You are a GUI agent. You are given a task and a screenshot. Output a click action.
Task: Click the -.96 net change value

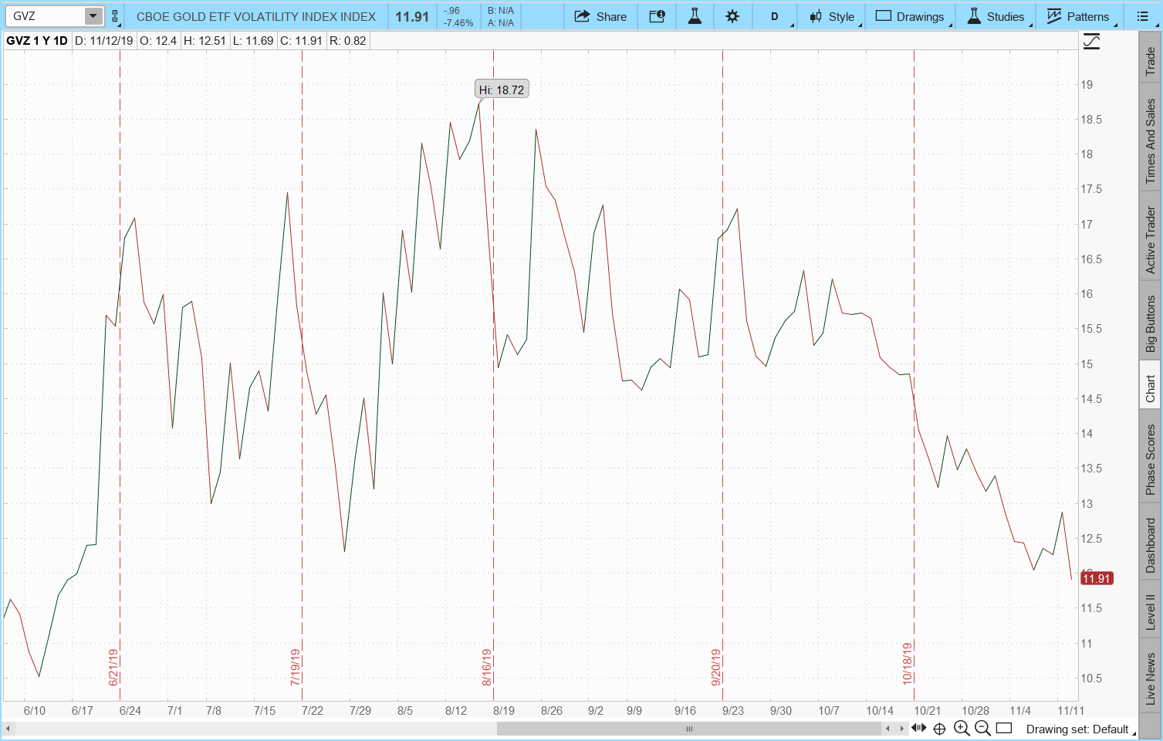[x=451, y=11]
